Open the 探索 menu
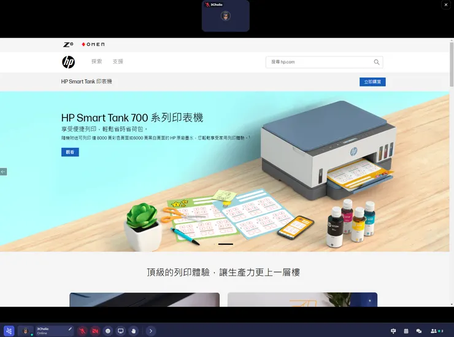This screenshot has width=454, height=337. pos(97,61)
